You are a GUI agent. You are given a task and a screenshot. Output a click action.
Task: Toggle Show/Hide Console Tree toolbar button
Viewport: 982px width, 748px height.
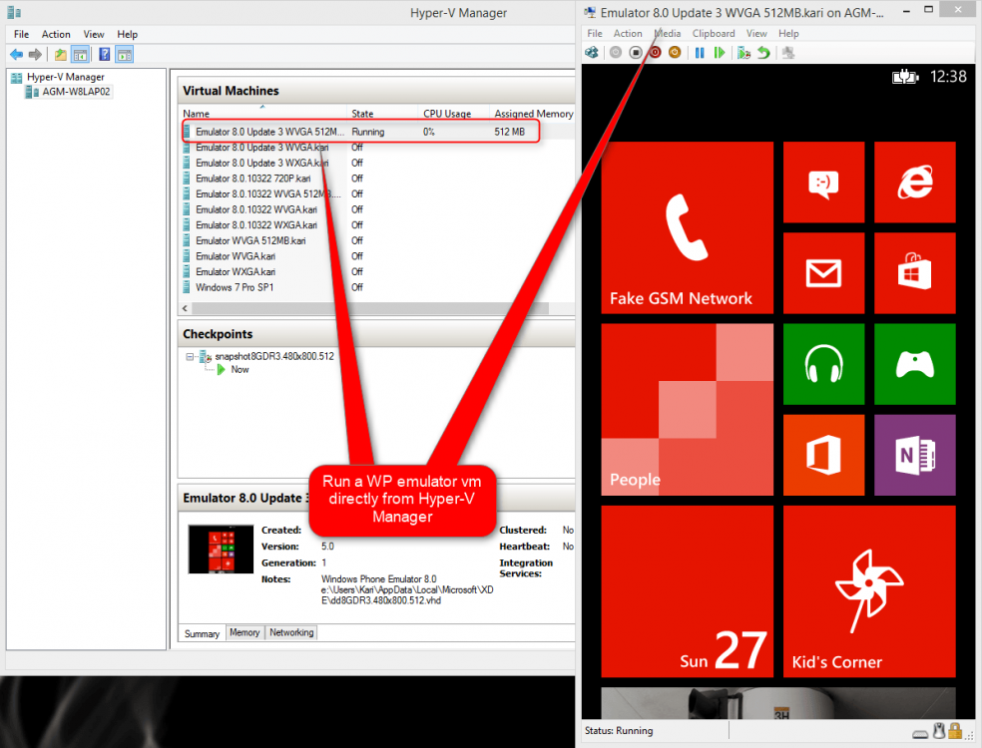(80, 55)
